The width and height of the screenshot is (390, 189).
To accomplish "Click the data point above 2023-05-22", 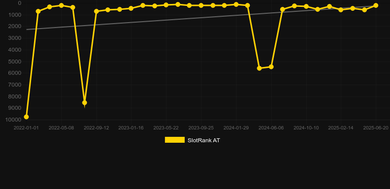I will coord(166,5).
